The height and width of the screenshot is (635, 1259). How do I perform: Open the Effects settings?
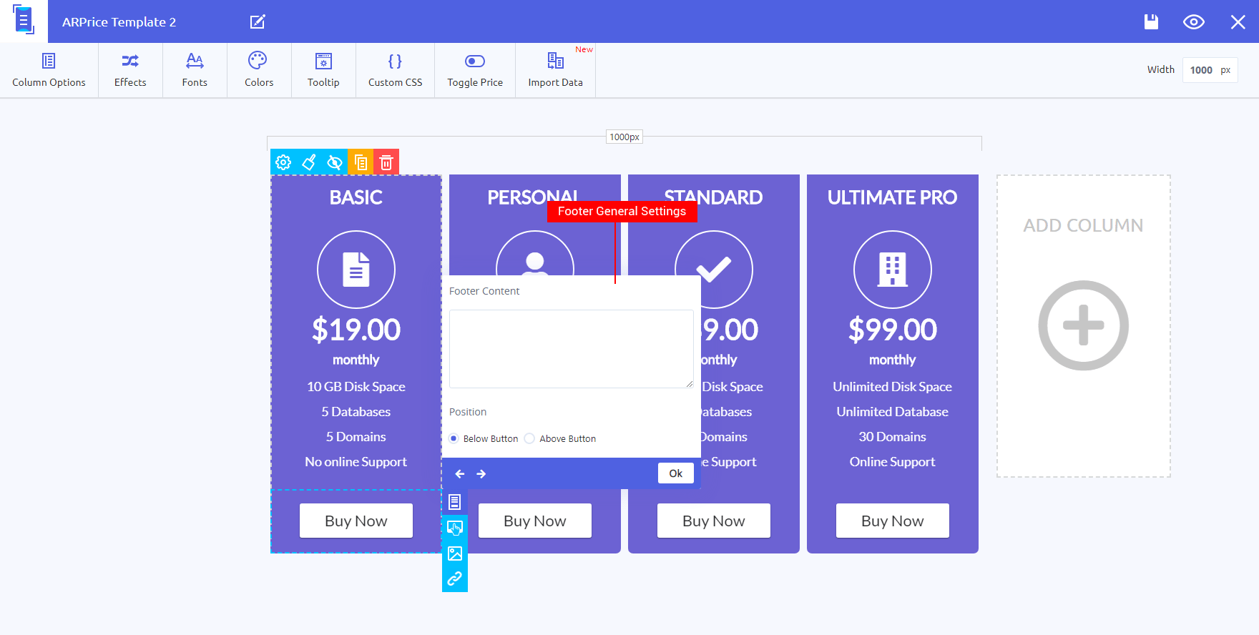tap(130, 70)
